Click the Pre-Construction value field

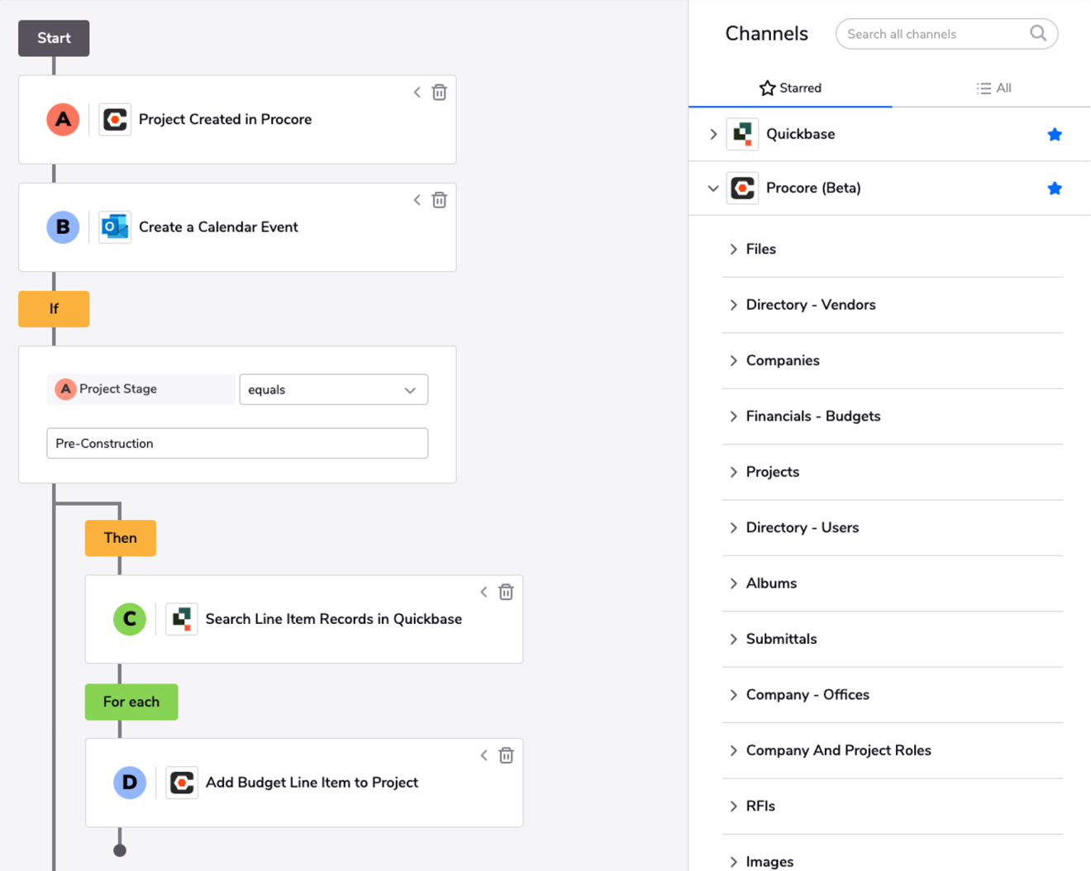click(x=237, y=444)
